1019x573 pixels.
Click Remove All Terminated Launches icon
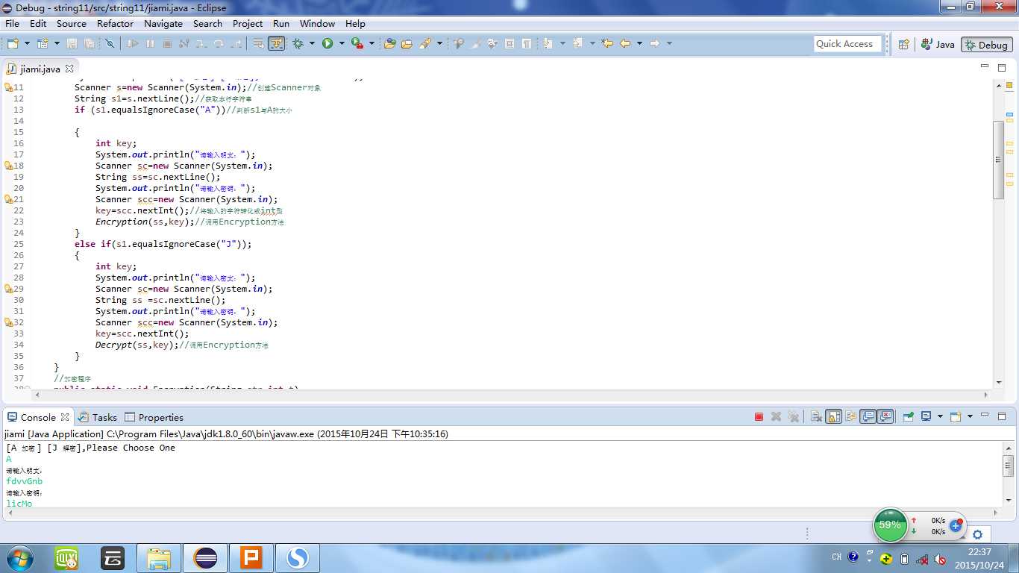pos(793,416)
